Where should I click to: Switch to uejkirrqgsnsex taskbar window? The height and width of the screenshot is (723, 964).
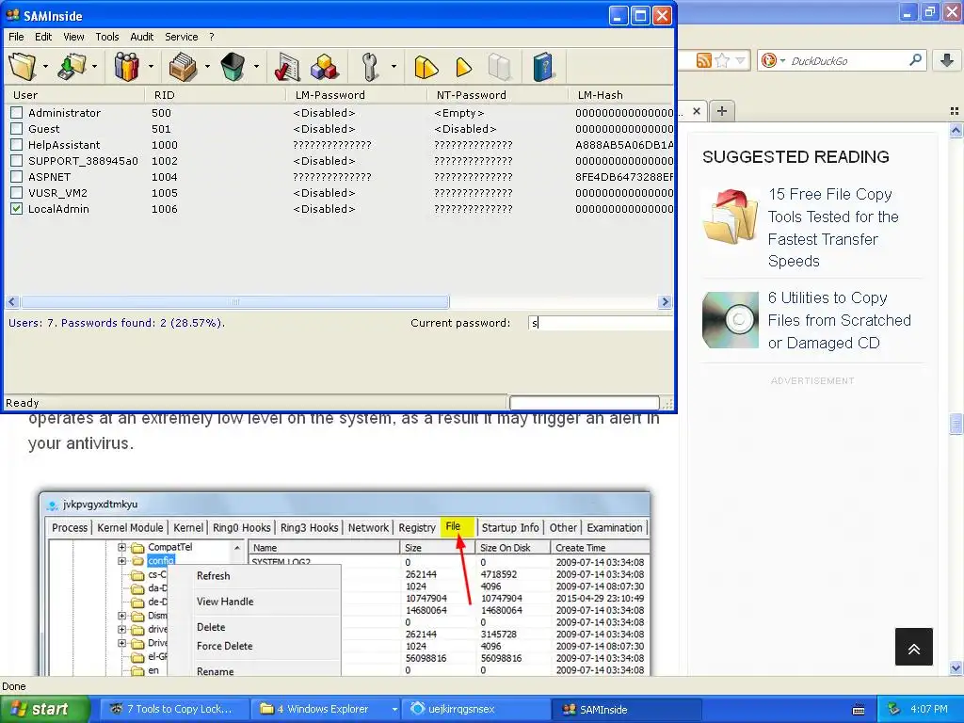pyautogui.click(x=476, y=710)
